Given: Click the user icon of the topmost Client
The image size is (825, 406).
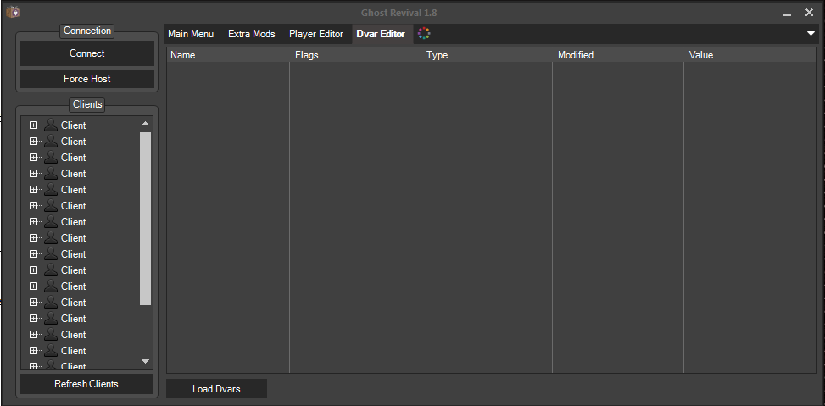Looking at the screenshot, I should [51, 125].
